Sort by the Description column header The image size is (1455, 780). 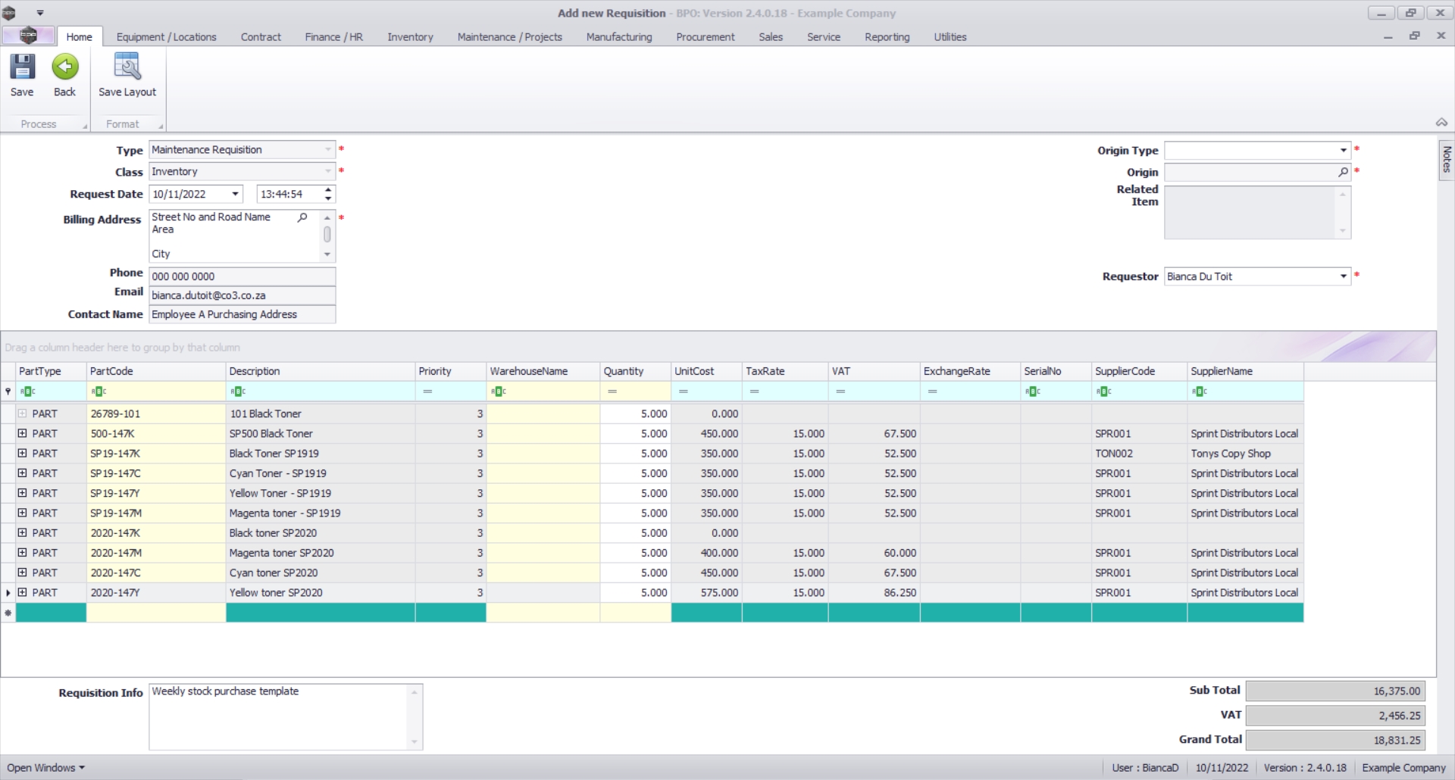point(321,371)
